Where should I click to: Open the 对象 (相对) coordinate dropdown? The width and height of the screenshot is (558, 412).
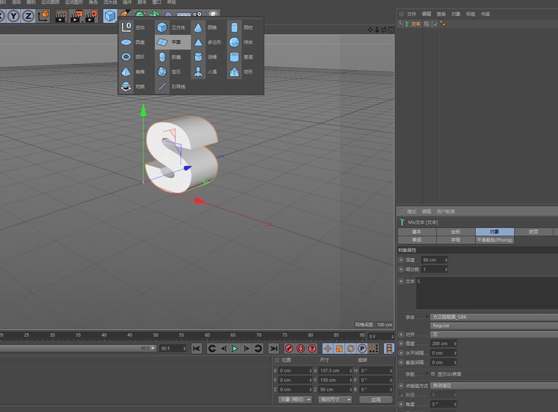(295, 400)
